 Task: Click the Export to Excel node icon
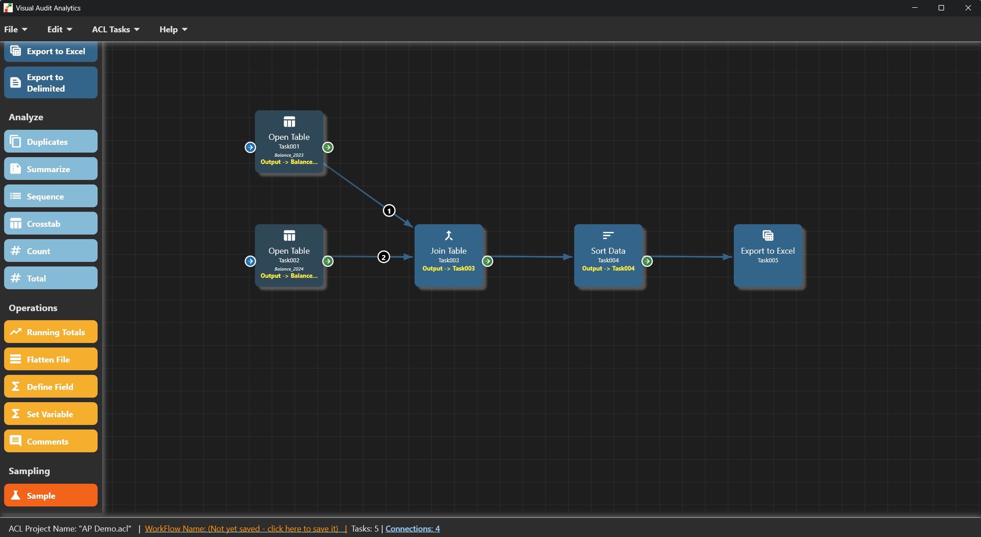click(x=768, y=235)
